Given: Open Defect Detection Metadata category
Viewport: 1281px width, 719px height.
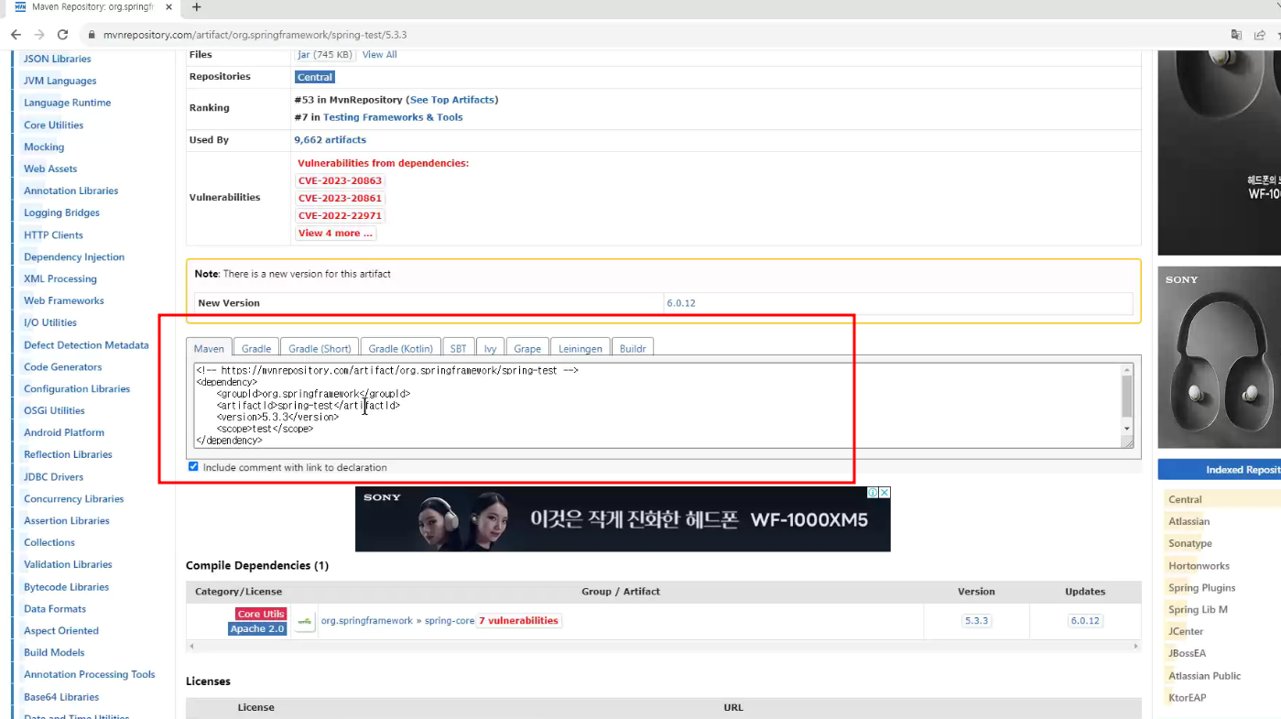Looking at the screenshot, I should point(86,345).
